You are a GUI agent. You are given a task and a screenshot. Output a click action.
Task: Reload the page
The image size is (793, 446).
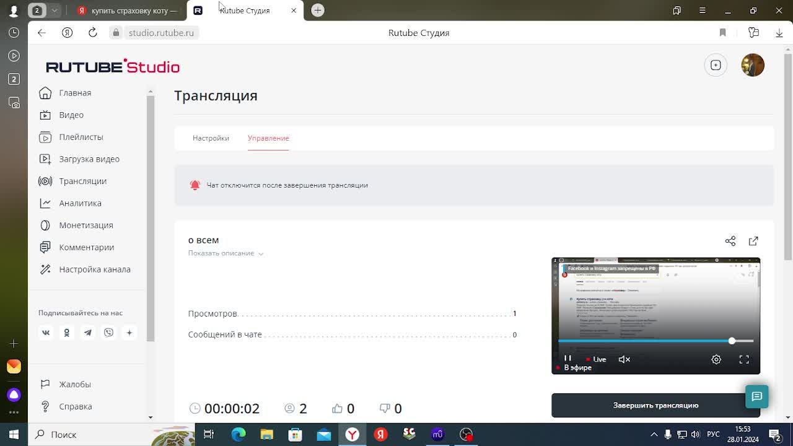[x=93, y=33]
